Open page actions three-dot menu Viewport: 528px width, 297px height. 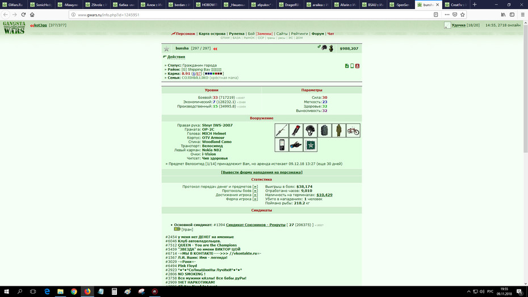coord(447,14)
